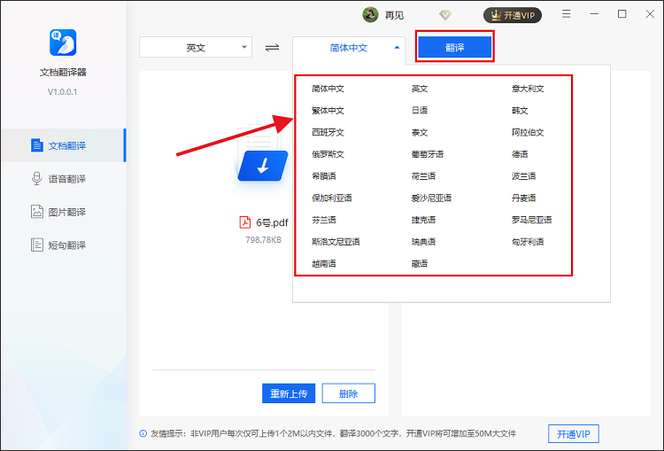664x451 pixels.
Task: Click the 重新上传 button
Action: [x=289, y=393]
